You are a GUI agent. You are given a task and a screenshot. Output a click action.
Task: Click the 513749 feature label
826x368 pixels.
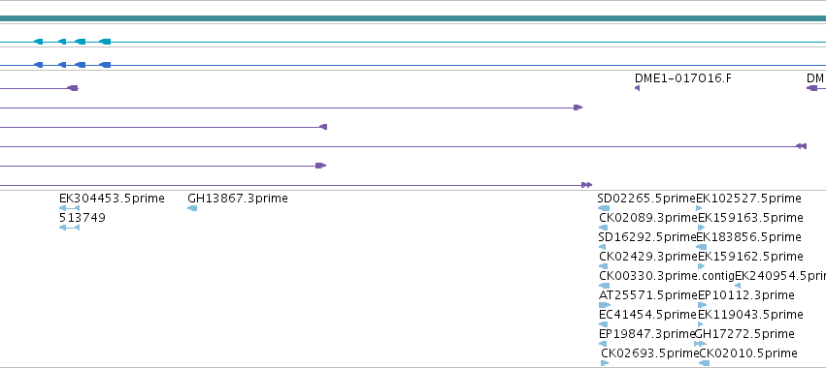pyautogui.click(x=83, y=218)
